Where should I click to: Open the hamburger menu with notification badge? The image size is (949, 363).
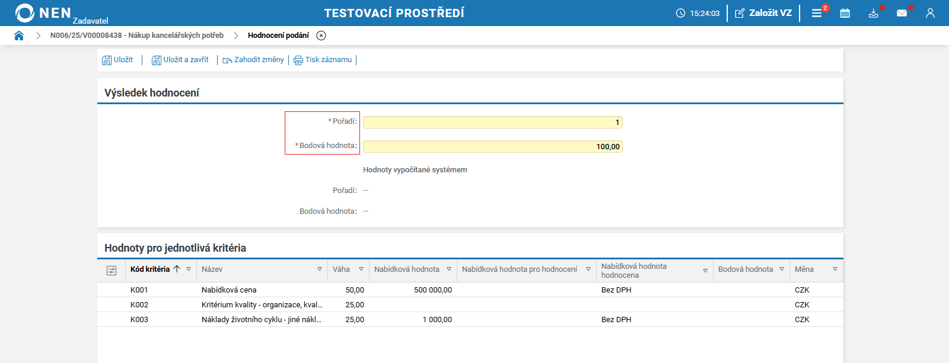[817, 13]
